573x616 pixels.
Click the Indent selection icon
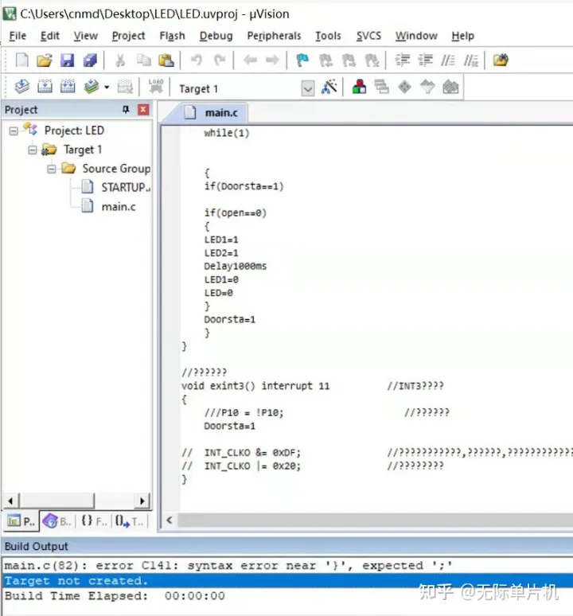coord(402,60)
